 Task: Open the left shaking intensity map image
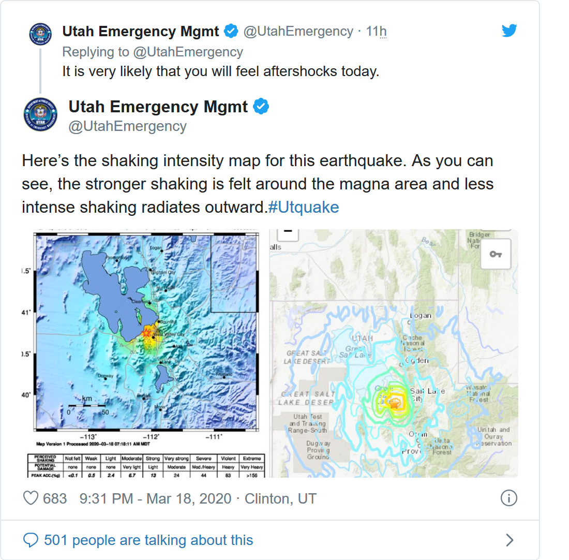tap(147, 353)
